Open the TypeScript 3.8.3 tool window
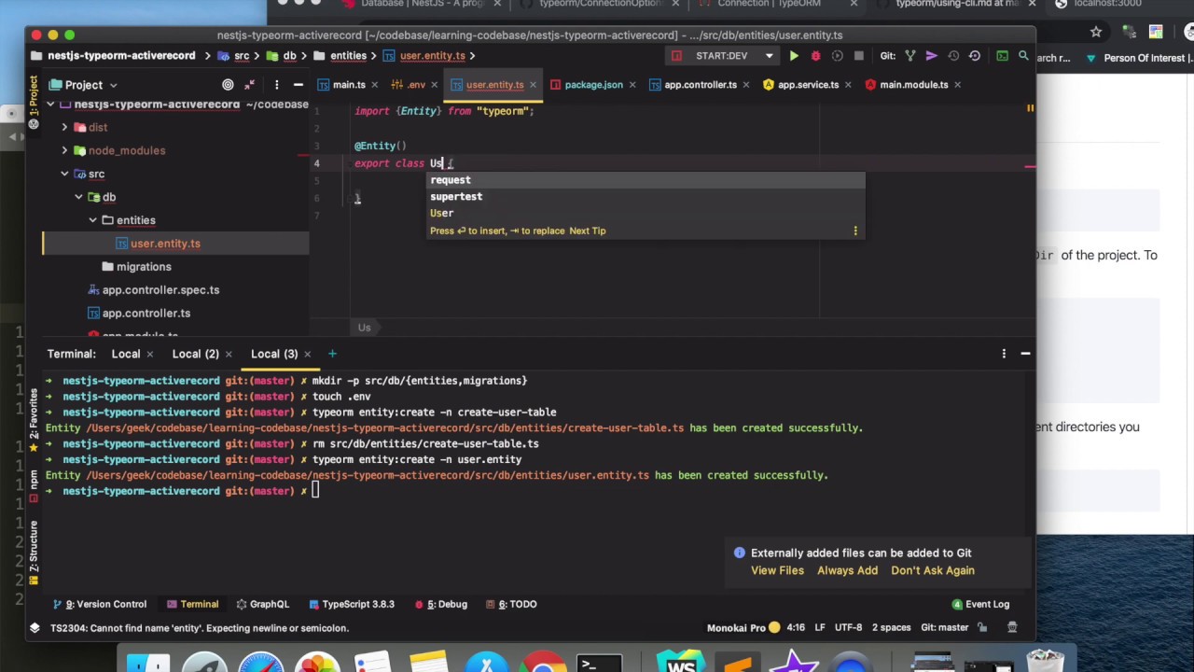The width and height of the screenshot is (1194, 672). tap(357, 604)
